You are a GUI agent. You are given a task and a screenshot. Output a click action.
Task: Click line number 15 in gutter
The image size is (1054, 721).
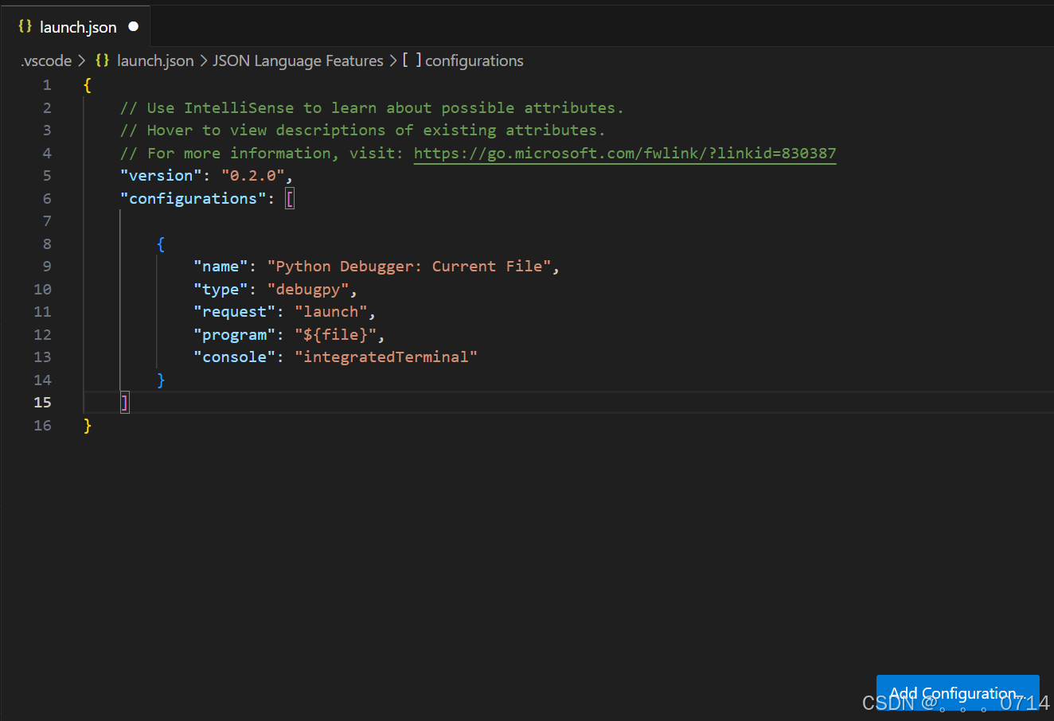click(42, 403)
